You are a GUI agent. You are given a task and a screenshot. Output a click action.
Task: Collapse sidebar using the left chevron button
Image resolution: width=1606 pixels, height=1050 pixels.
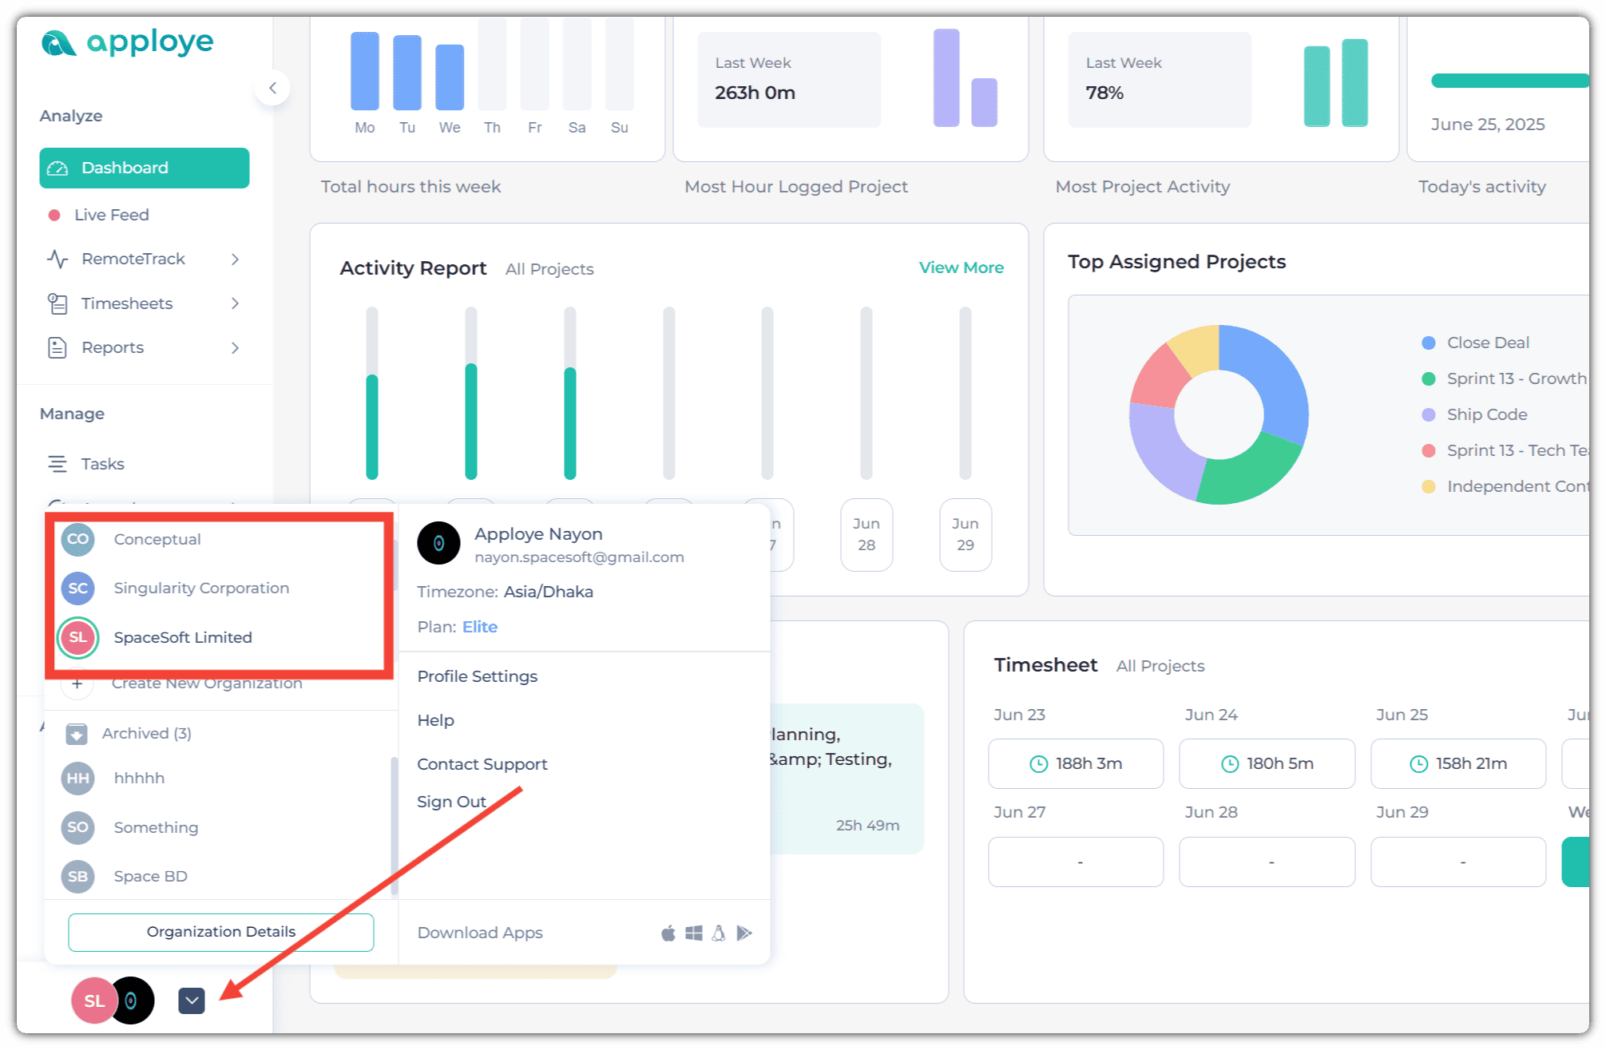(272, 88)
